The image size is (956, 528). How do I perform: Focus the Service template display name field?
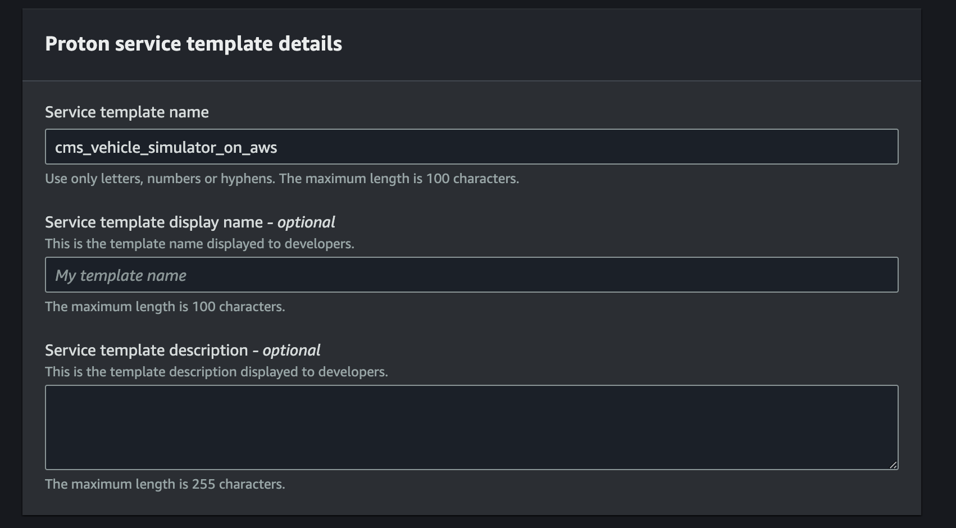pos(471,275)
